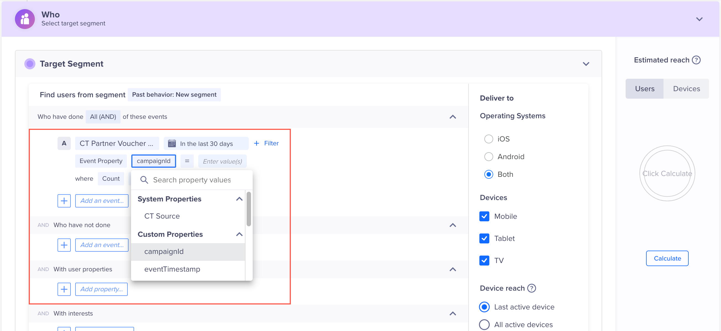Click the campaignId property selector
Screen dimensions: 721x331
click(x=153, y=161)
